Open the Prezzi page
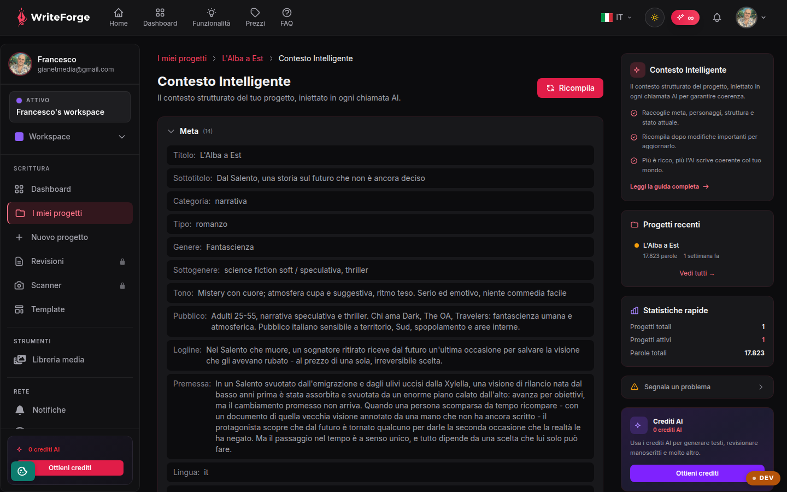 click(x=255, y=17)
